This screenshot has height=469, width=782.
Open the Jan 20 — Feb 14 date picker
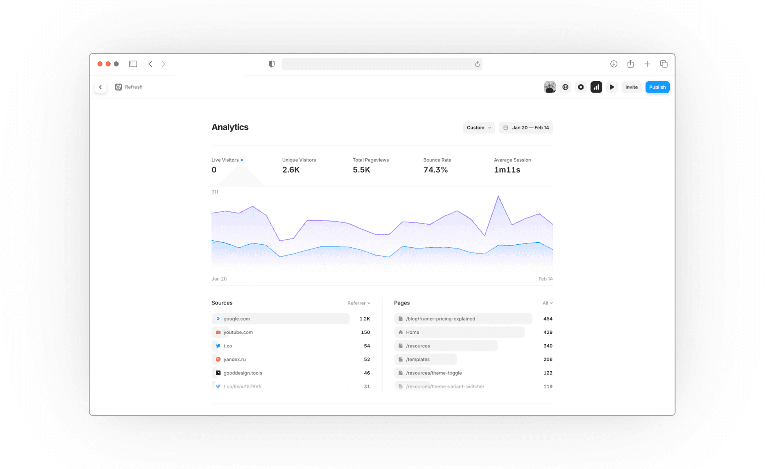click(x=526, y=128)
